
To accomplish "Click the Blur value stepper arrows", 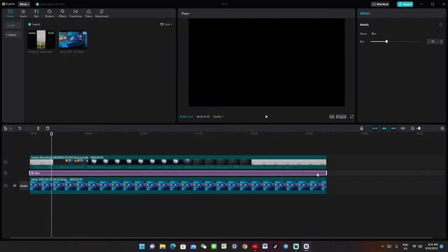I will (x=441, y=42).
